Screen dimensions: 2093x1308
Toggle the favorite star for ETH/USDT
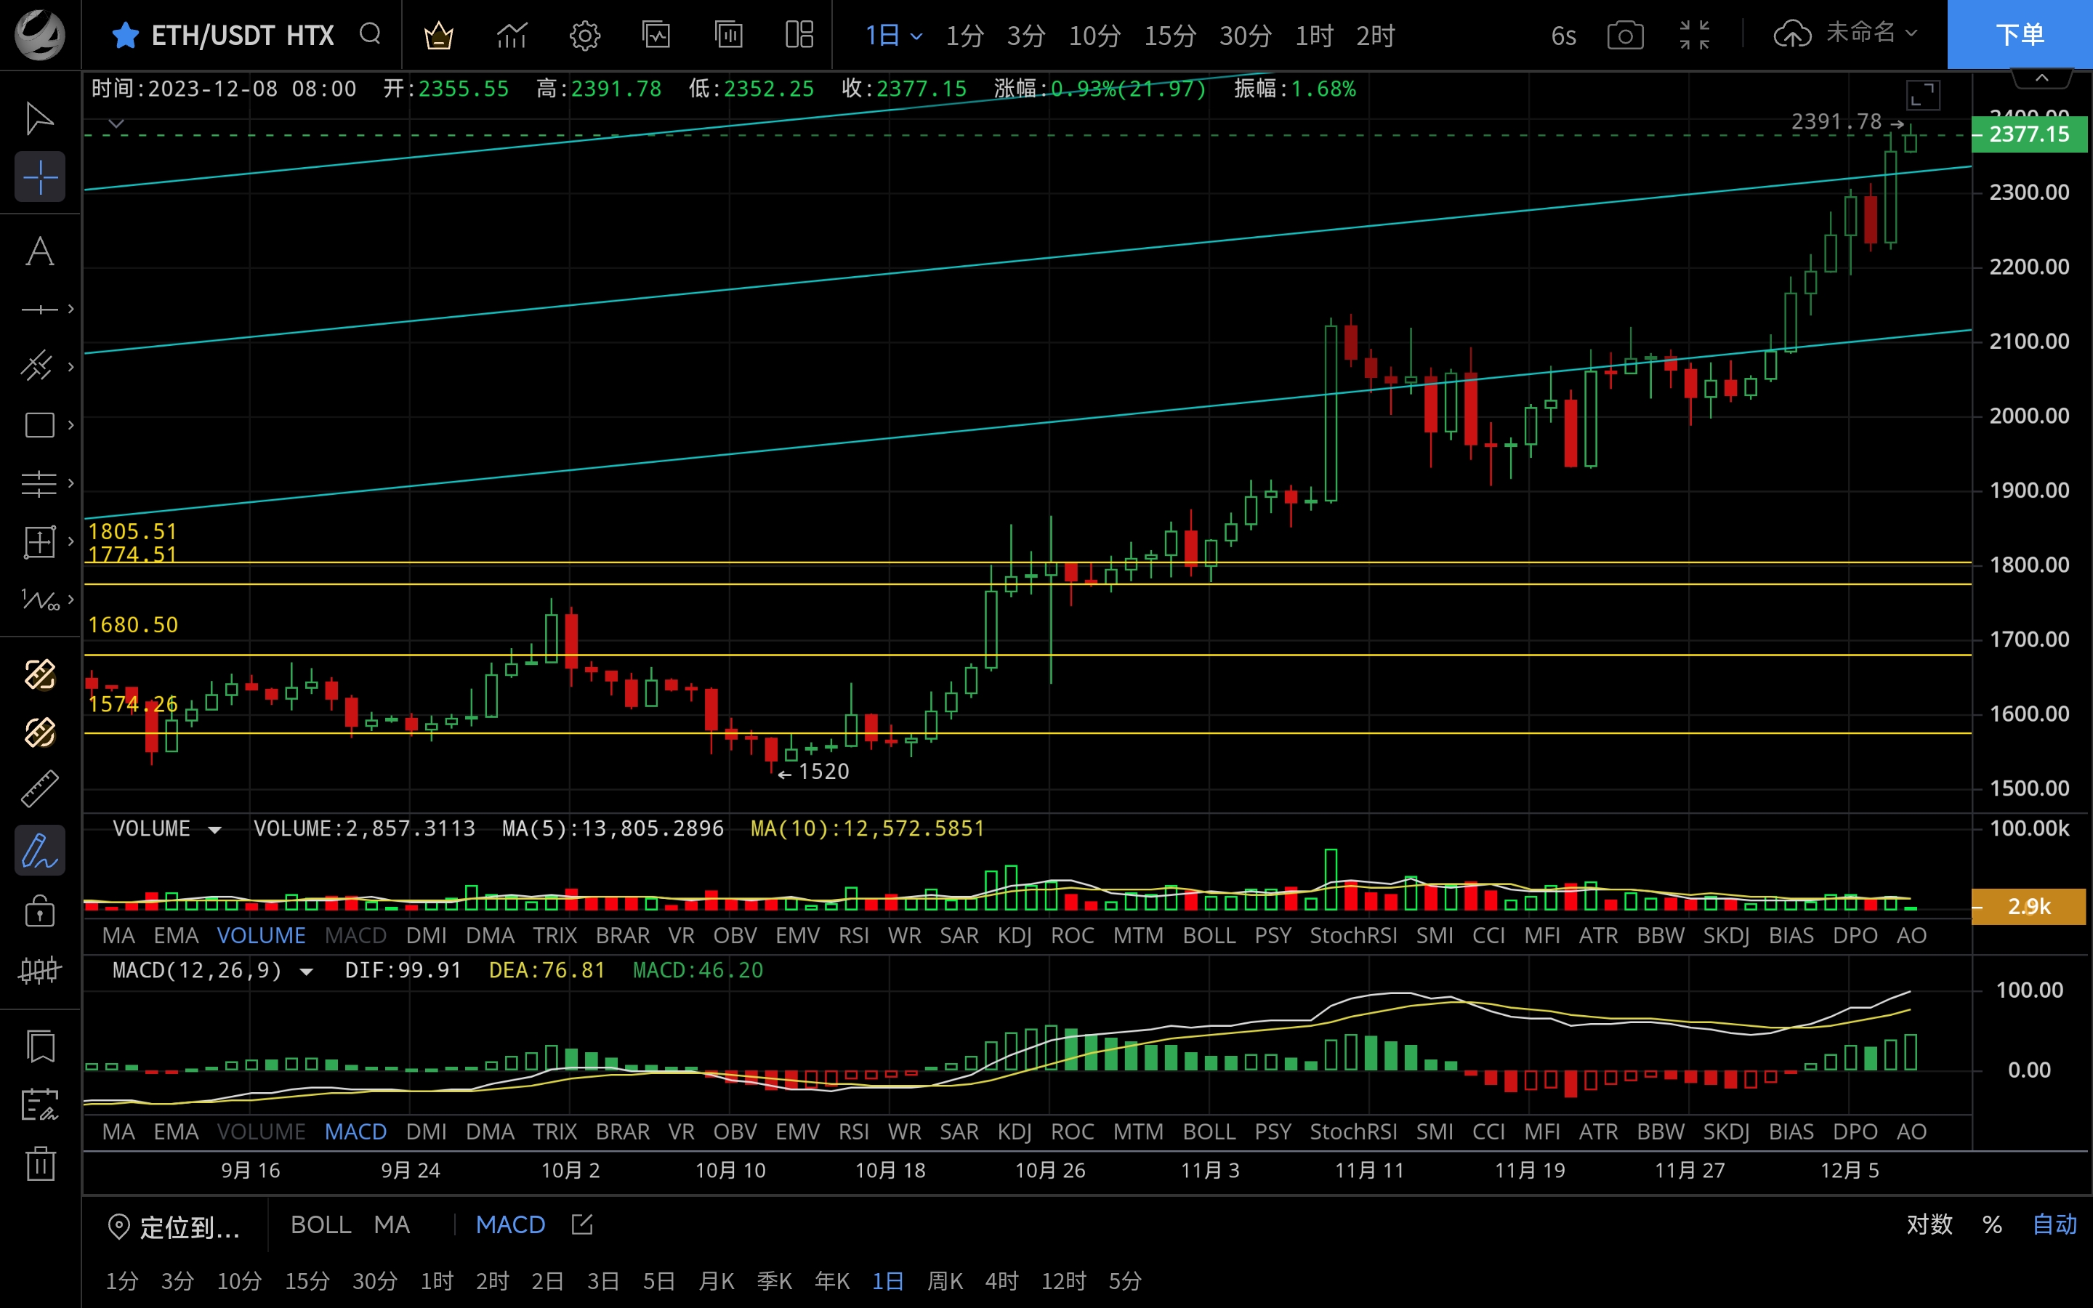click(x=126, y=36)
